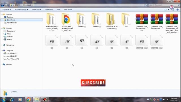Collapse the Libraries tree section
The height and width of the screenshot is (102, 181).
pos(2,28)
